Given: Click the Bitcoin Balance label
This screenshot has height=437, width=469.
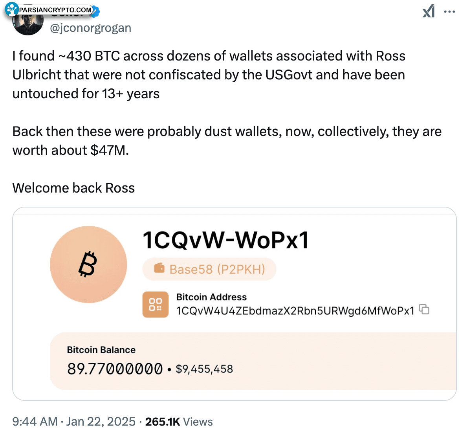Looking at the screenshot, I should tap(101, 350).
